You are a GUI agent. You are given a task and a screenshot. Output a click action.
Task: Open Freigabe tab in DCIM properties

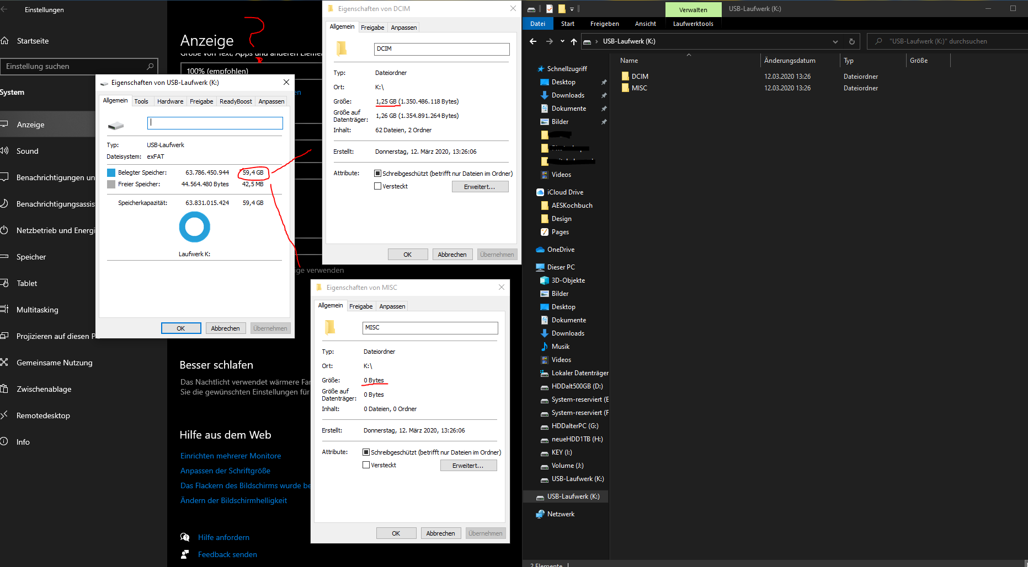coord(372,28)
